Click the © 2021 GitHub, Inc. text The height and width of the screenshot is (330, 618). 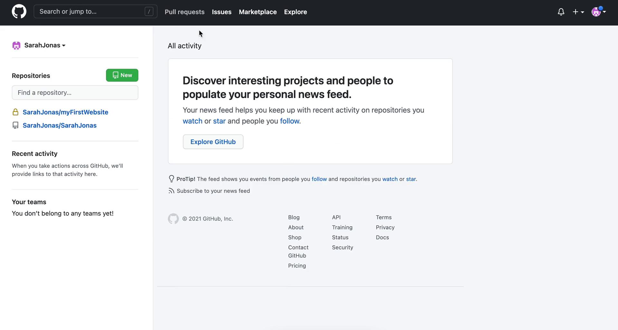point(208,219)
